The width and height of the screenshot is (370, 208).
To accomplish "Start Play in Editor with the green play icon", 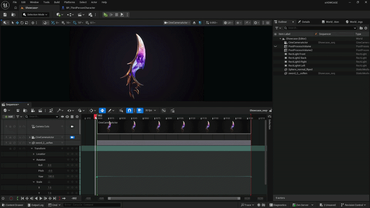I will [105, 15].
